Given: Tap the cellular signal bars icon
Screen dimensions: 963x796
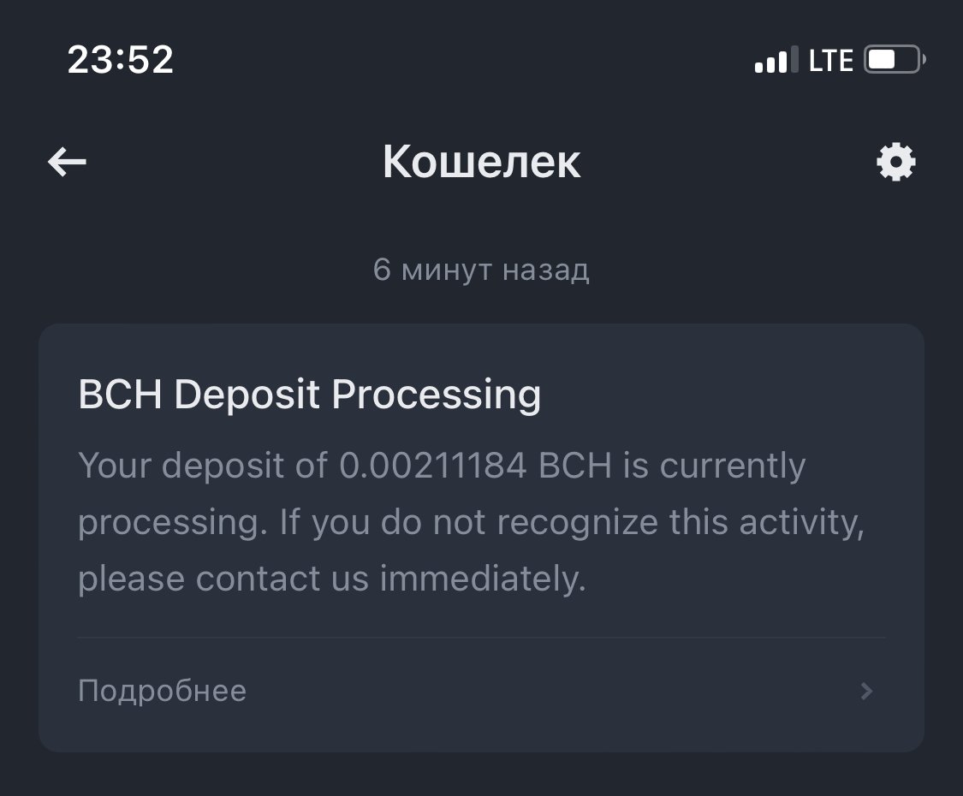Looking at the screenshot, I should pyautogui.click(x=771, y=61).
